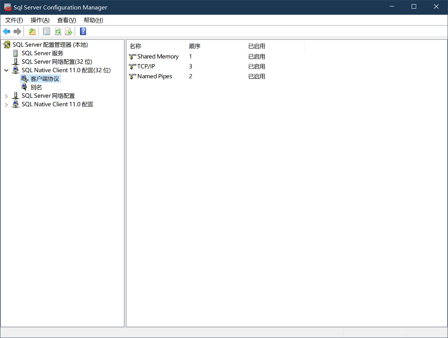Select the Named Pipes protocol name

click(155, 76)
